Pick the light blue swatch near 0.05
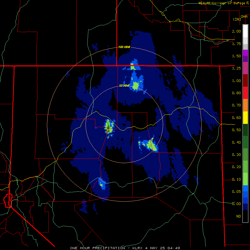250x250 pixels. [245, 188]
